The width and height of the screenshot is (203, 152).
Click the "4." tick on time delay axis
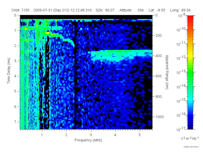16,76
